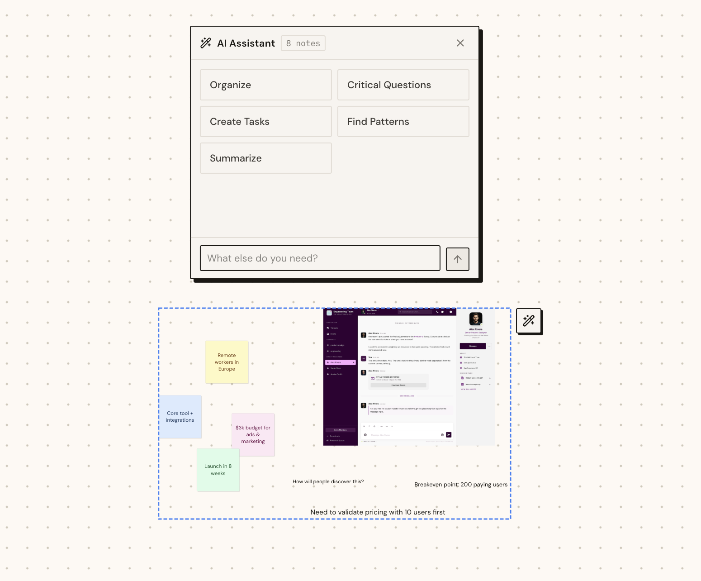The height and width of the screenshot is (581, 701).
Task: Focus the 'What else do you need?' field
Action: [x=320, y=258]
